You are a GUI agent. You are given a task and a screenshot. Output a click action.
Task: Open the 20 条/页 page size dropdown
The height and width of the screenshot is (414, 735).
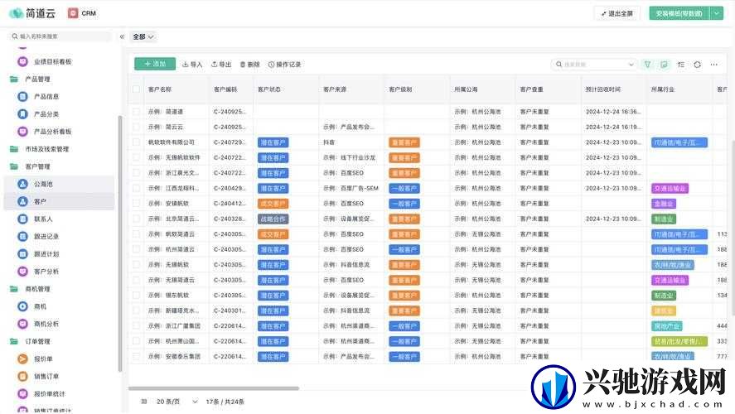pos(177,402)
